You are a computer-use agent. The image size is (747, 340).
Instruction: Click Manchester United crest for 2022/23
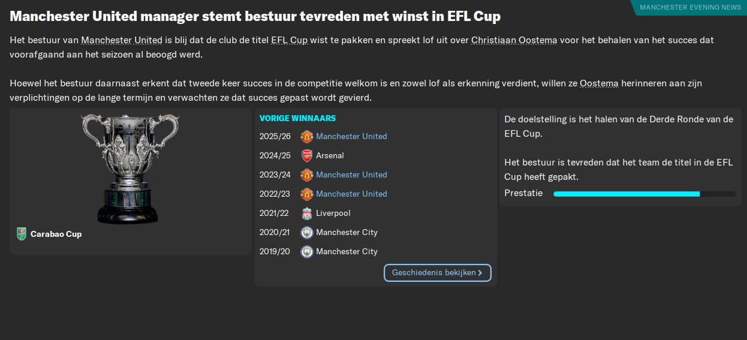(306, 194)
